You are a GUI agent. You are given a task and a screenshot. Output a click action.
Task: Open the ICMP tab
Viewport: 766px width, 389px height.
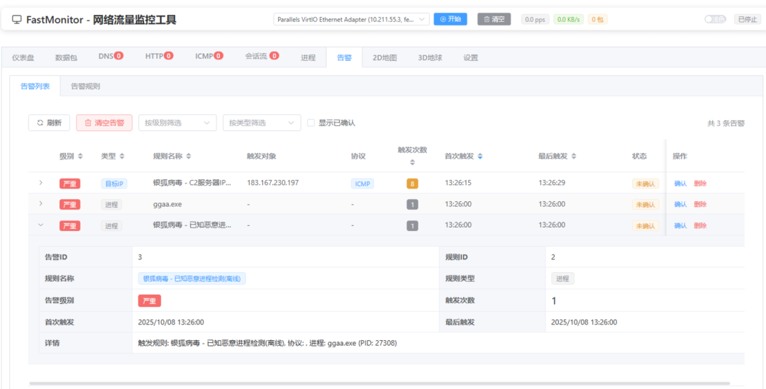click(209, 57)
